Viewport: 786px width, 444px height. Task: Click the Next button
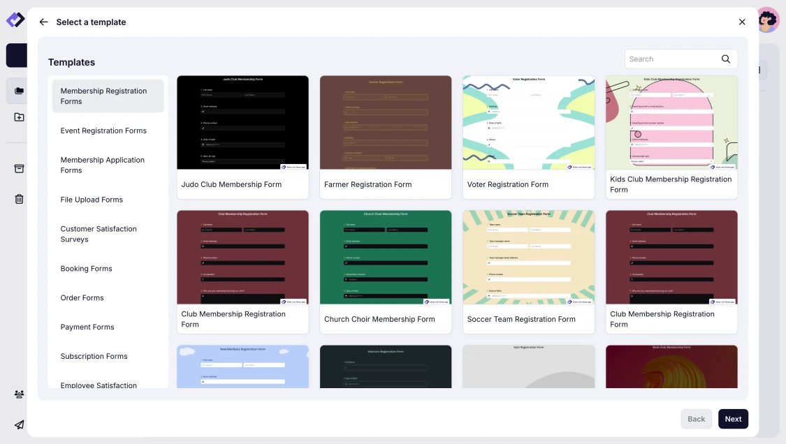[x=733, y=418]
